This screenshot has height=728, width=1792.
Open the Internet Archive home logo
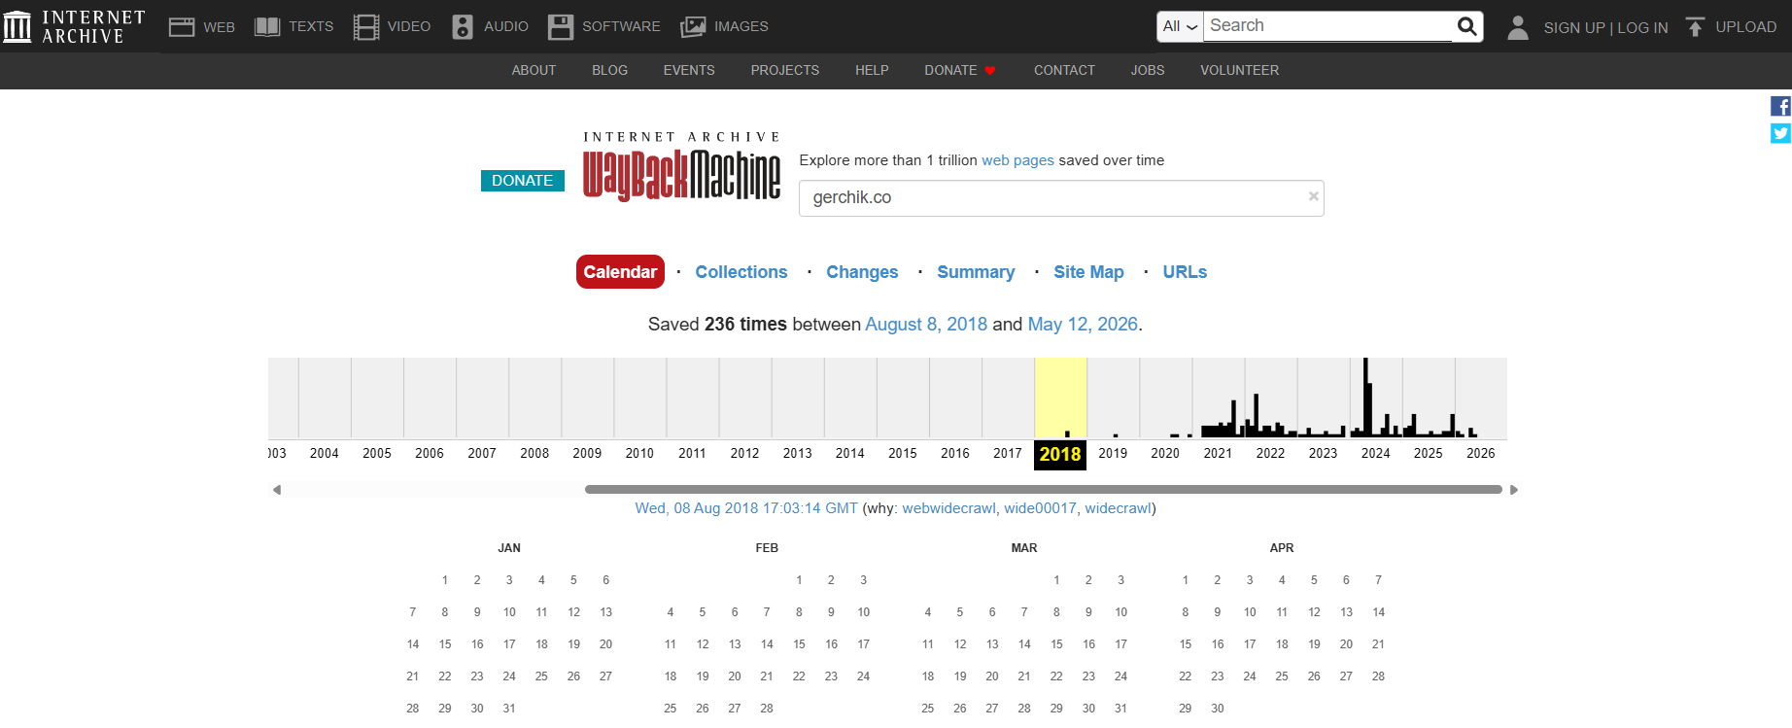coord(75,26)
